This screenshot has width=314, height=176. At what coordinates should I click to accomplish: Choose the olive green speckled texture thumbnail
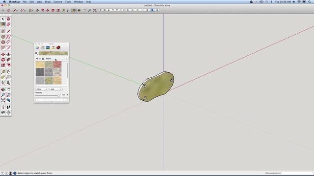pos(49,80)
